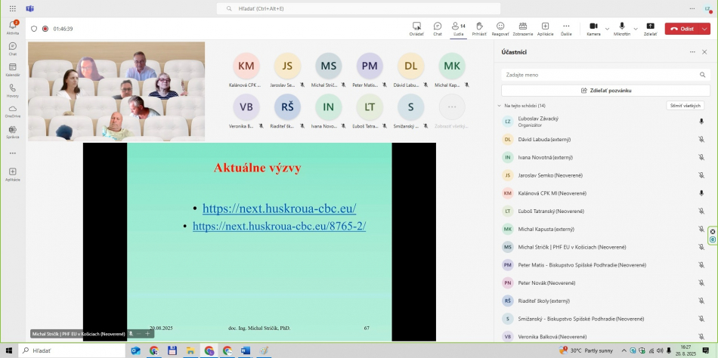Image resolution: width=718 pixels, height=358 pixels.
Task: Toggle the Mikrofón mute state
Action: point(621,28)
